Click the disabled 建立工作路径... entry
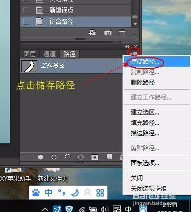Image resolution: width=191 pixels, height=212 pixels. (157, 97)
